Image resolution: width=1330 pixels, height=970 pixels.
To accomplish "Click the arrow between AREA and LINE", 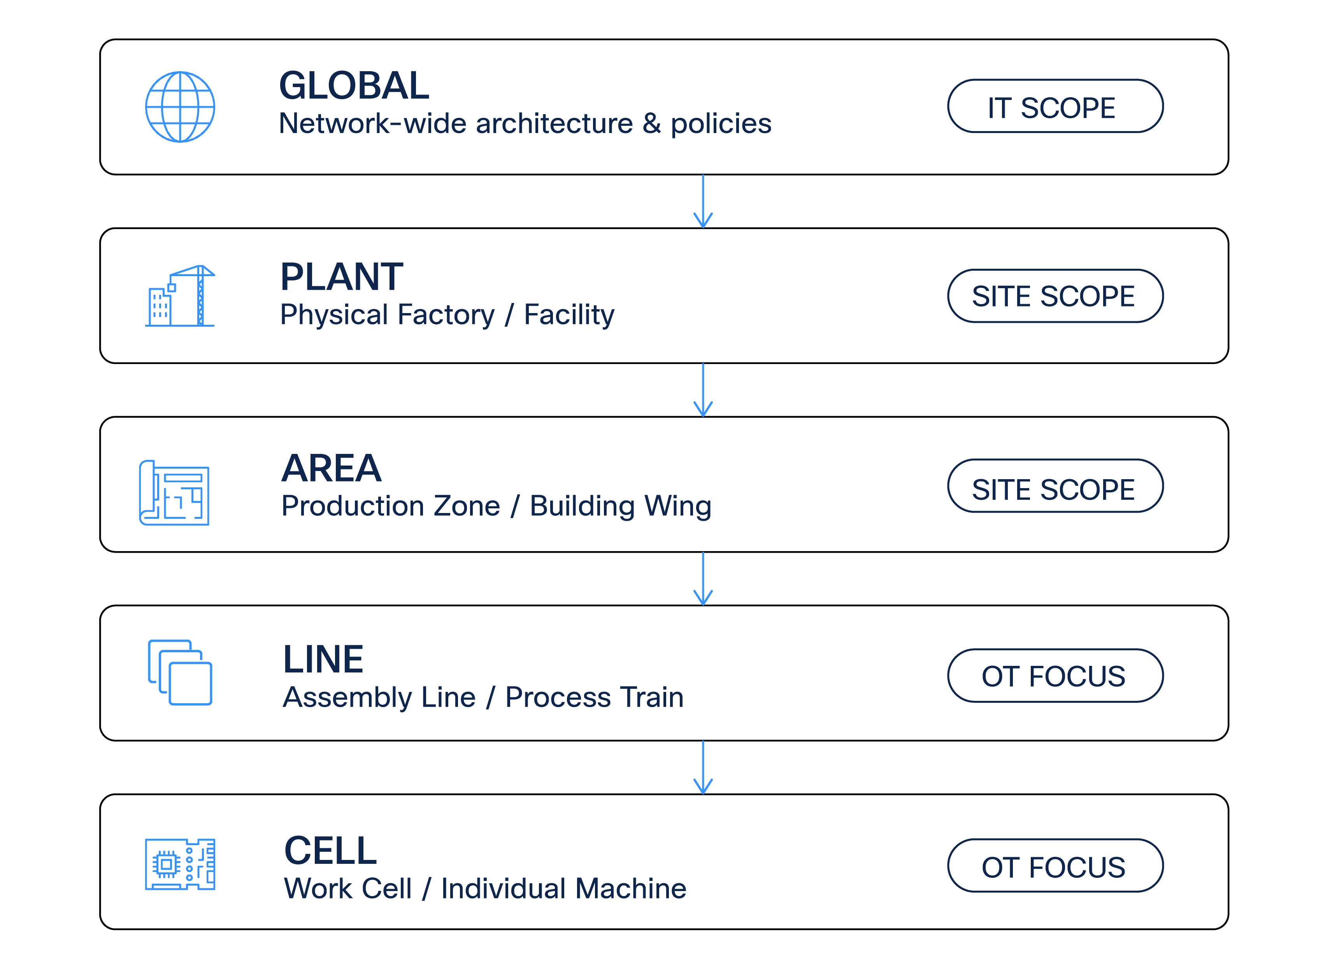I will (x=703, y=579).
